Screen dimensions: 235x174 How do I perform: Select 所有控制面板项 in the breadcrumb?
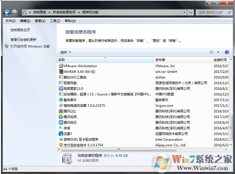click(64, 12)
